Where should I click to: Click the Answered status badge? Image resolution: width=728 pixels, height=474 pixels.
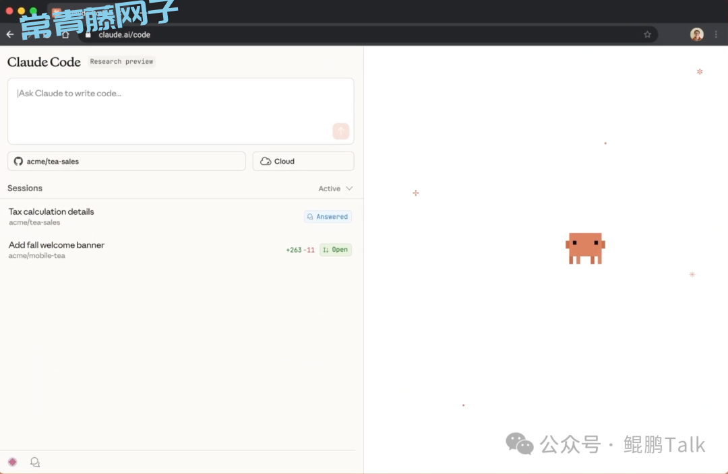click(x=328, y=217)
